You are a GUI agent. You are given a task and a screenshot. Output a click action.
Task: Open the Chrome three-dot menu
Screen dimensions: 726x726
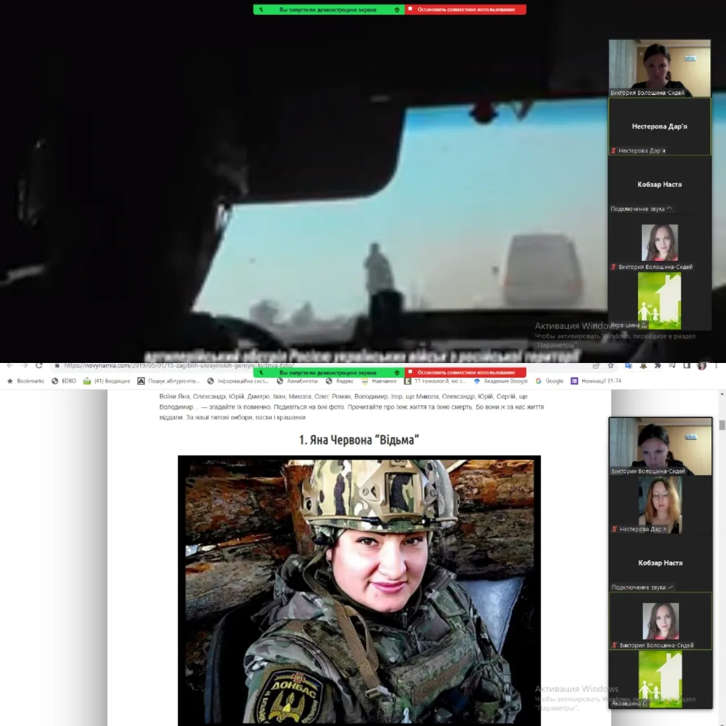[x=717, y=366]
